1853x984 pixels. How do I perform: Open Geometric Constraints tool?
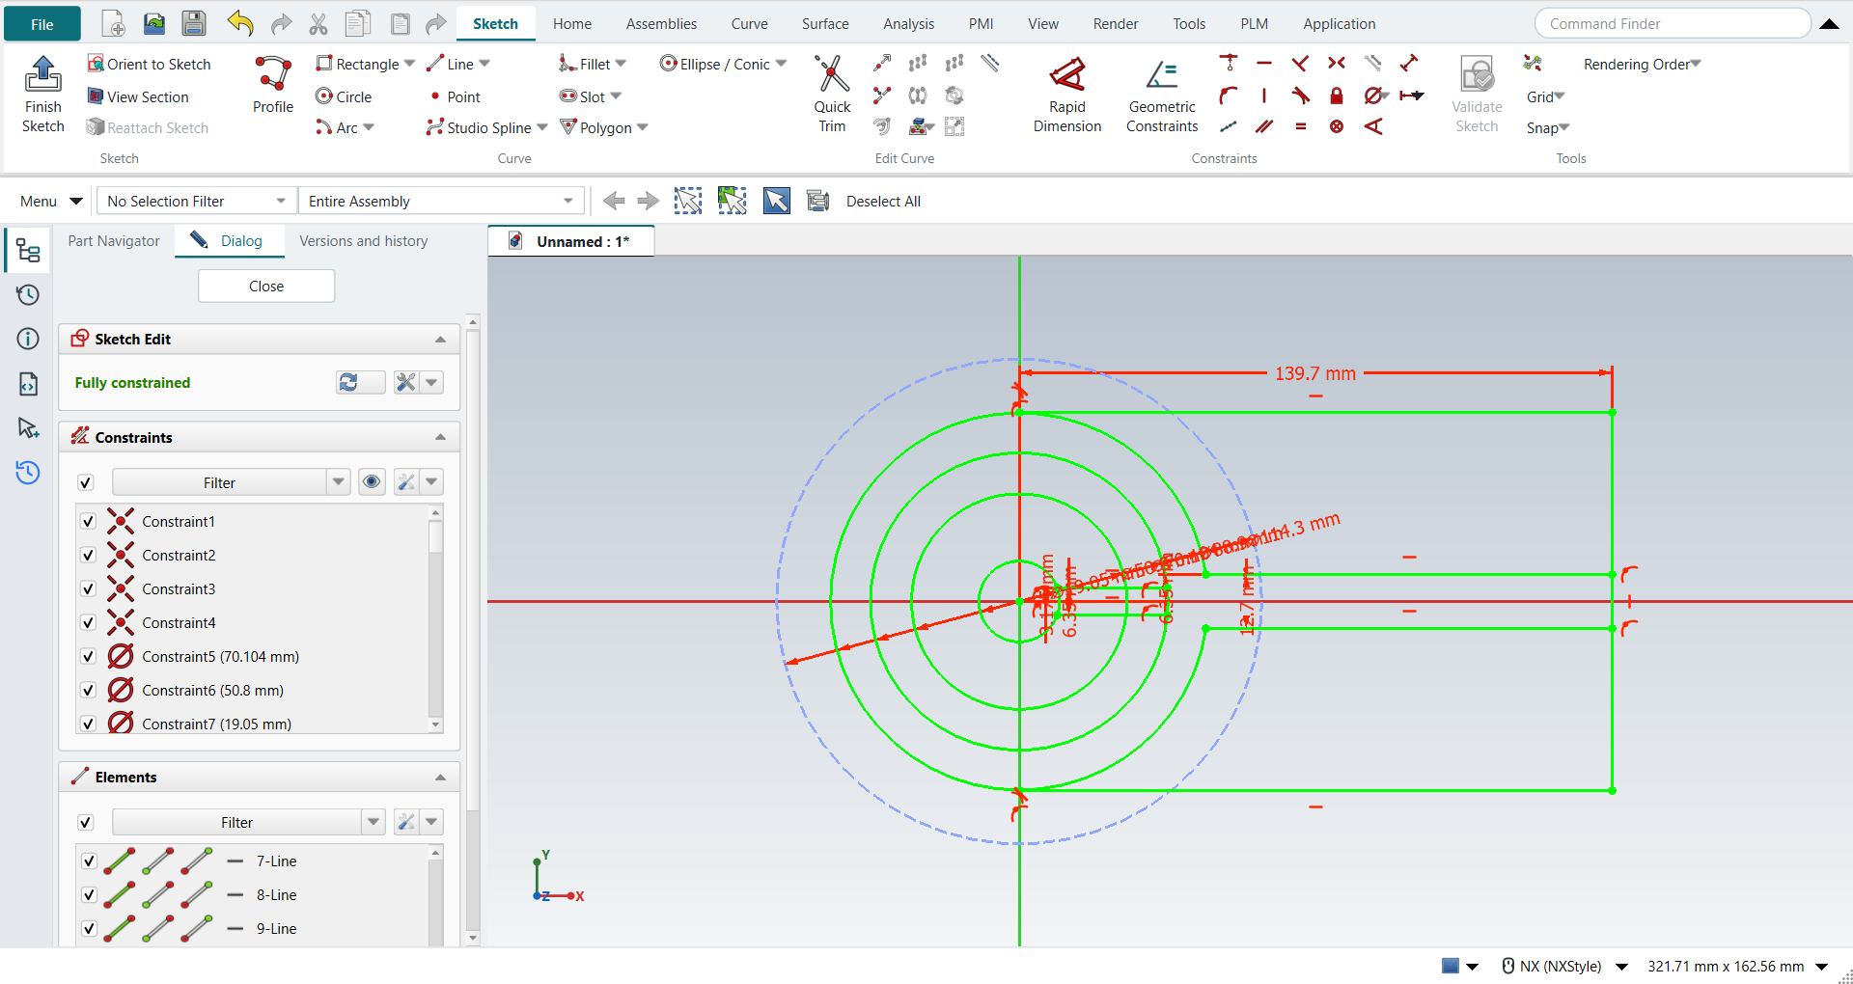pos(1162,94)
